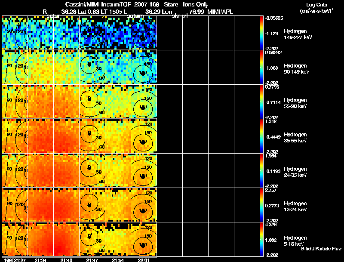This screenshot has width=344, height=262.
Task: Select the 1.060 color scale midpoint
Action: pyautogui.click(x=272, y=68)
